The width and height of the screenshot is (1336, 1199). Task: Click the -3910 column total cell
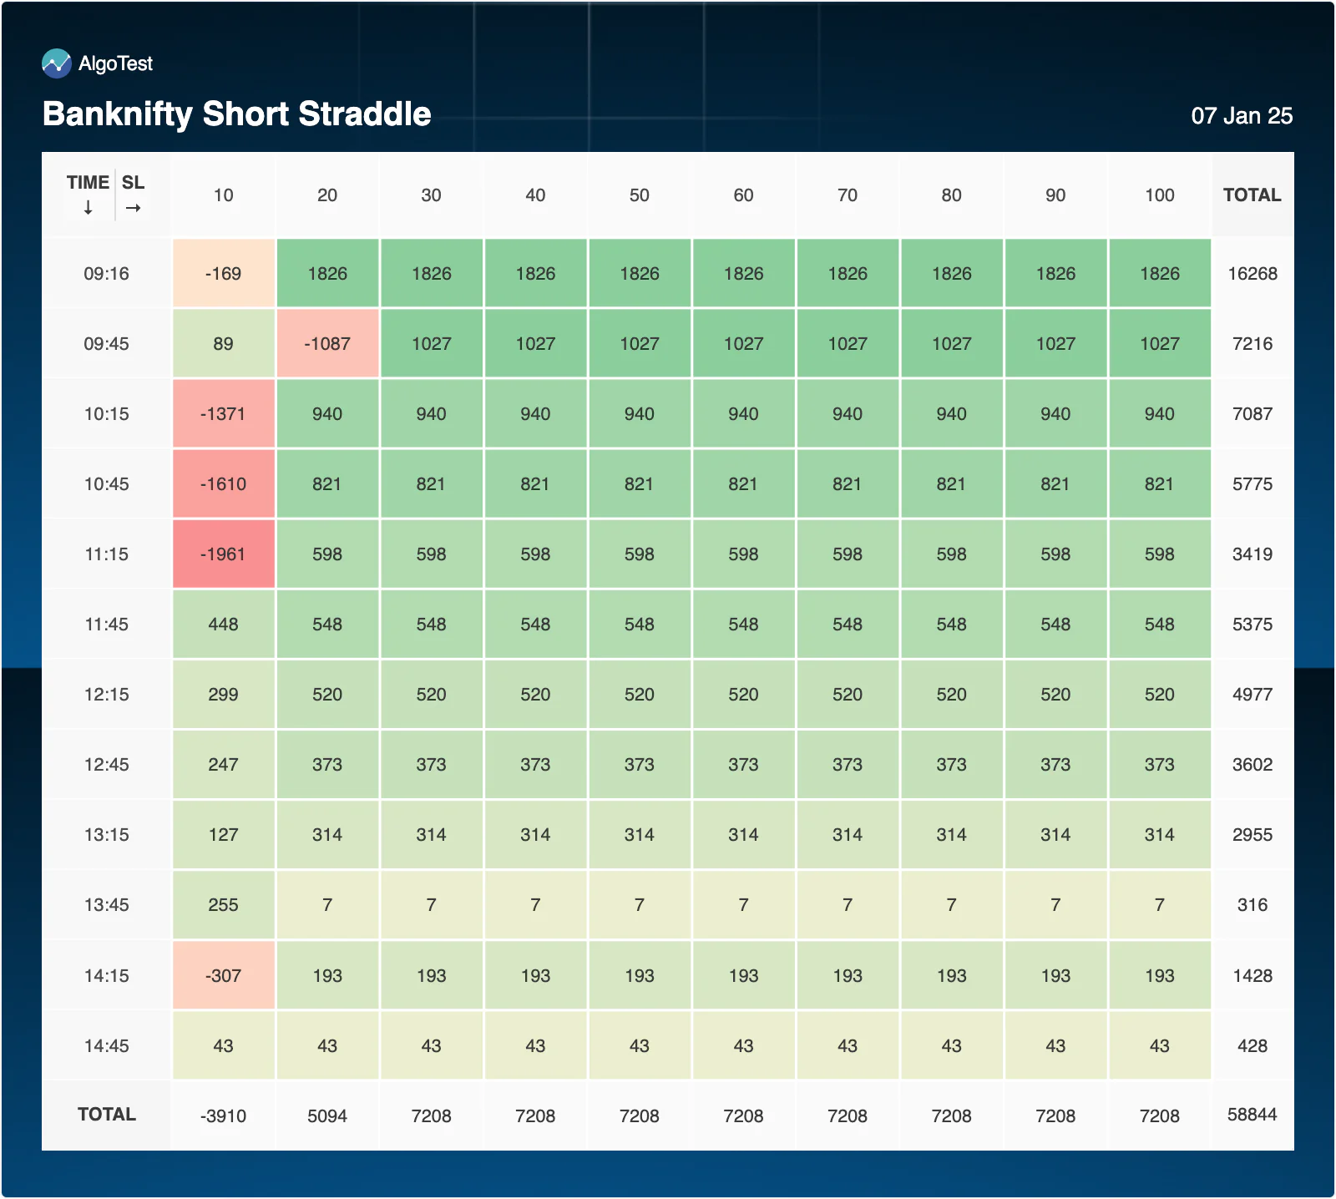point(223,1116)
